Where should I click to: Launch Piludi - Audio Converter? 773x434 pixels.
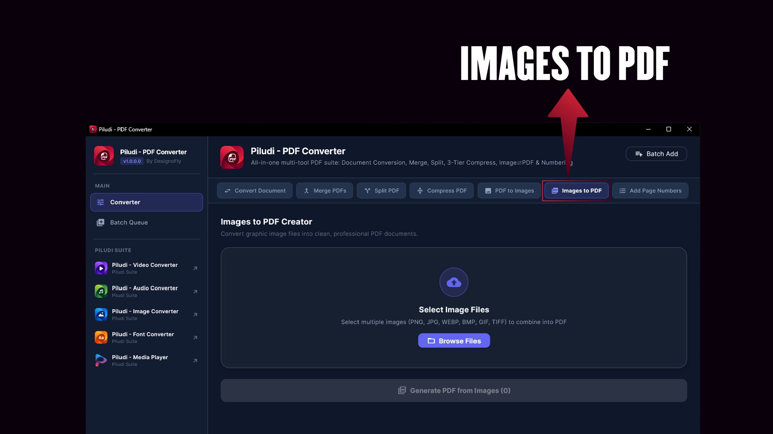pos(147,291)
